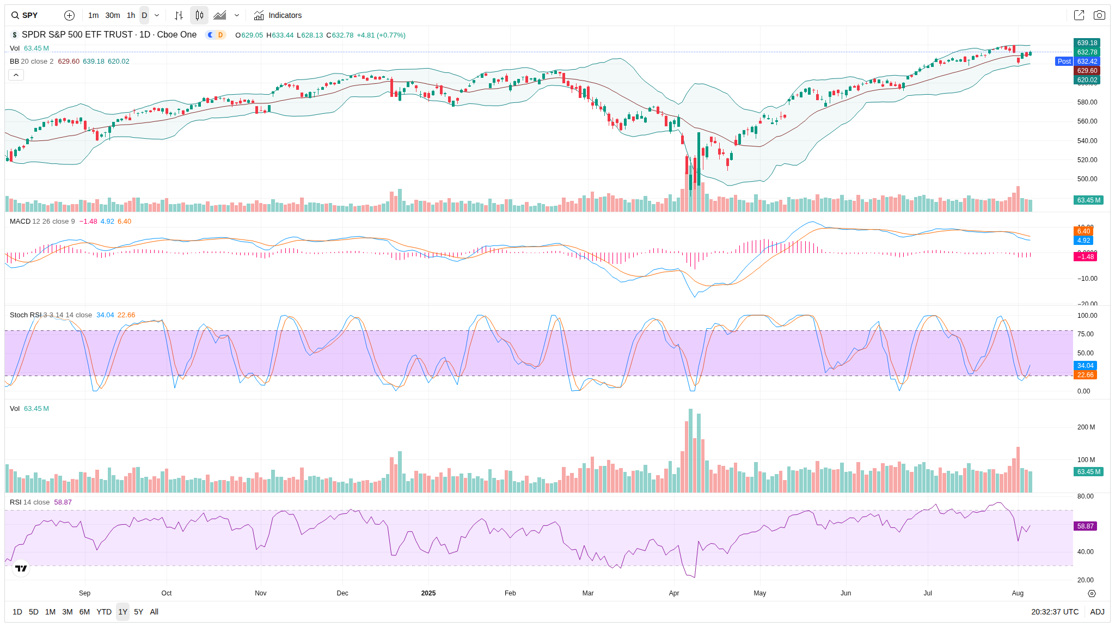The image size is (1115, 627).
Task: Select the D daily interval
Action: pyautogui.click(x=144, y=15)
